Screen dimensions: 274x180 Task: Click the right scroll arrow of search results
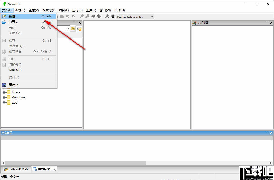point(271,163)
